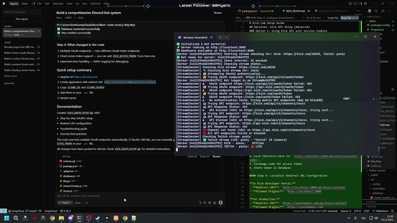
Task: Open the Search icon in the right sidebar
Action: point(376,11)
